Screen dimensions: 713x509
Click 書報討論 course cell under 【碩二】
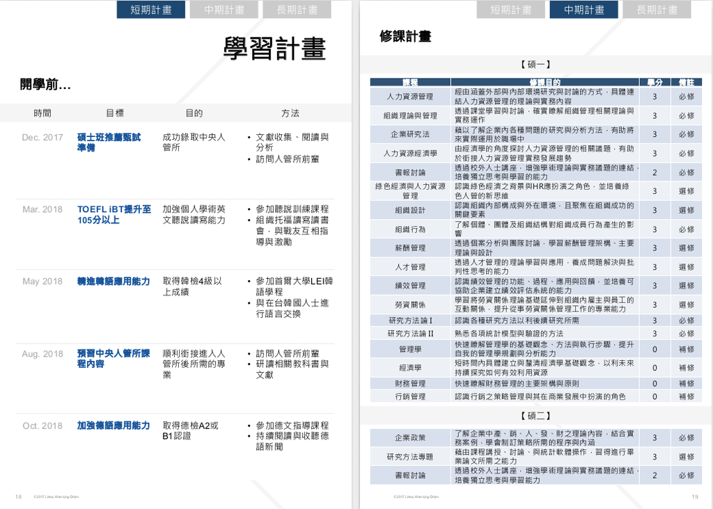(x=410, y=476)
